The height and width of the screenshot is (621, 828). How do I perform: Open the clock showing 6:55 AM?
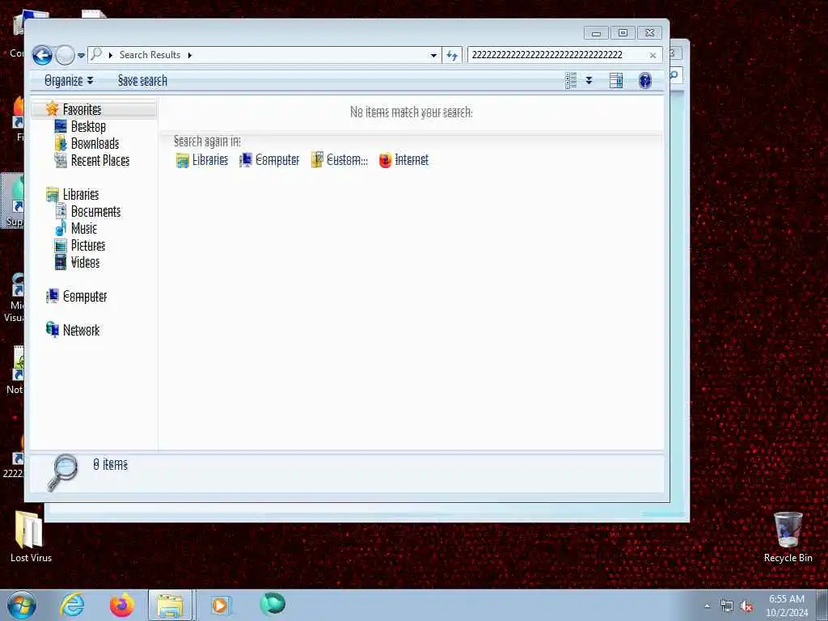pos(786,606)
